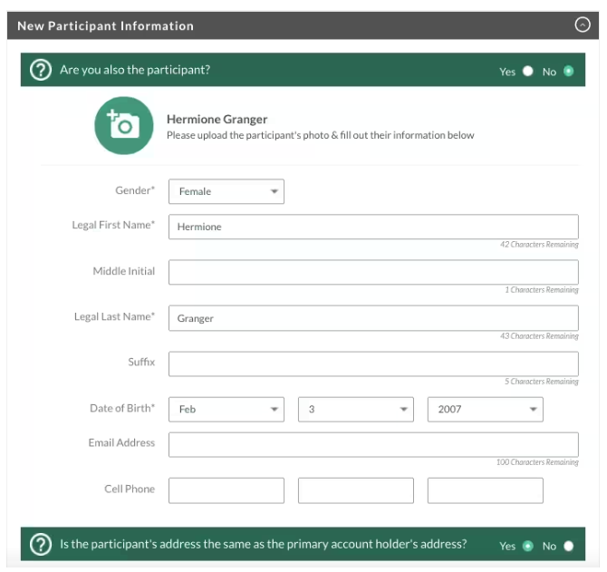Click the Legal First Name field
The width and height of the screenshot is (607, 572).
click(372, 227)
